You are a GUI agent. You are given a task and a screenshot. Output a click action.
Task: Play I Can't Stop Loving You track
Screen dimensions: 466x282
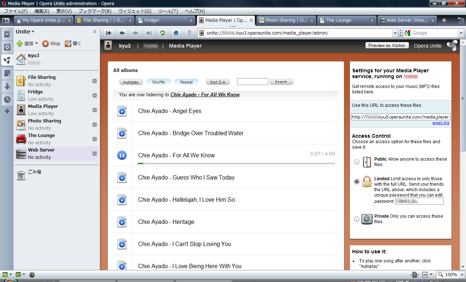pyautogui.click(x=122, y=244)
